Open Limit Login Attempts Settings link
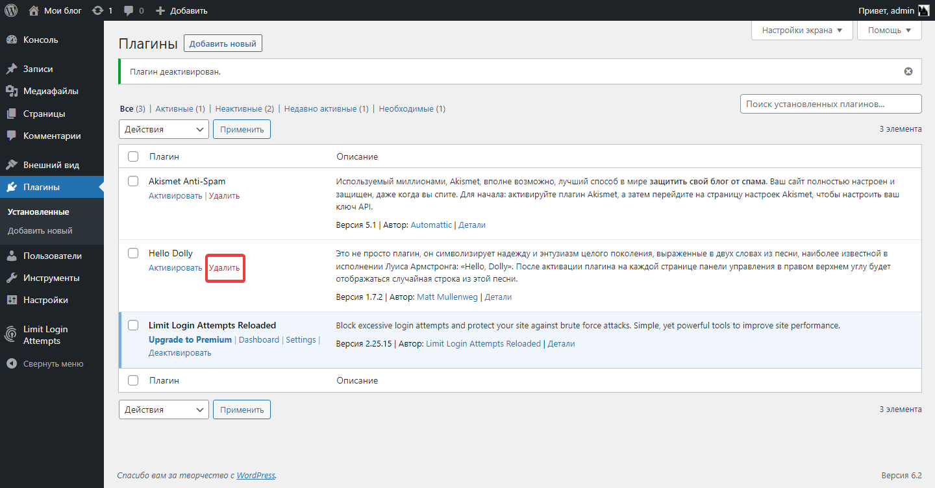935x488 pixels. pyautogui.click(x=301, y=339)
